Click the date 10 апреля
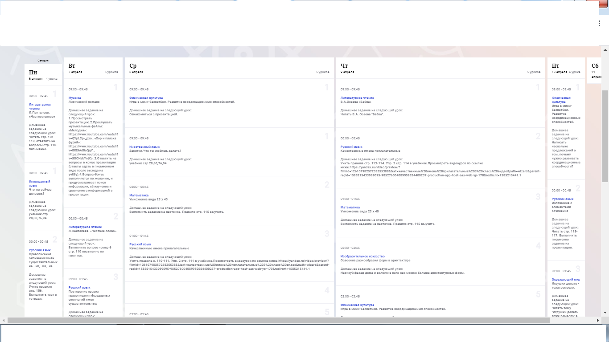Image resolution: width=609 pixels, height=342 pixels. point(560,72)
